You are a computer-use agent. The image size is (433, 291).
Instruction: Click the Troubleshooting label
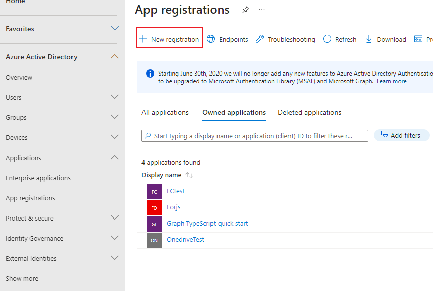tap(292, 39)
